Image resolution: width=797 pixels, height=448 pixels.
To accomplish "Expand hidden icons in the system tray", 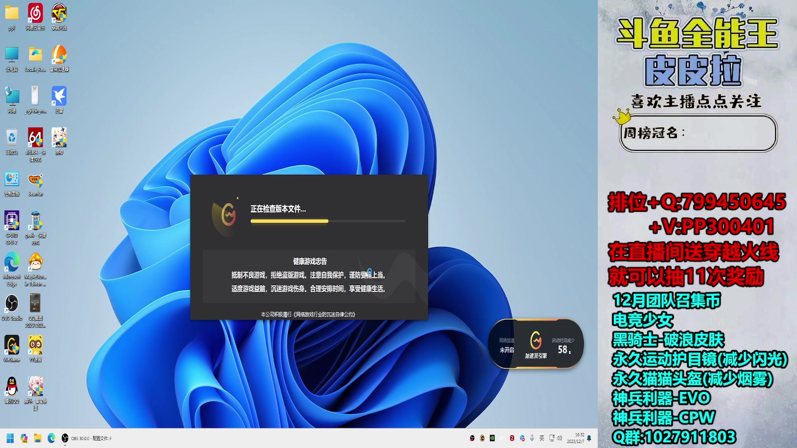I will pyautogui.click(x=502, y=438).
